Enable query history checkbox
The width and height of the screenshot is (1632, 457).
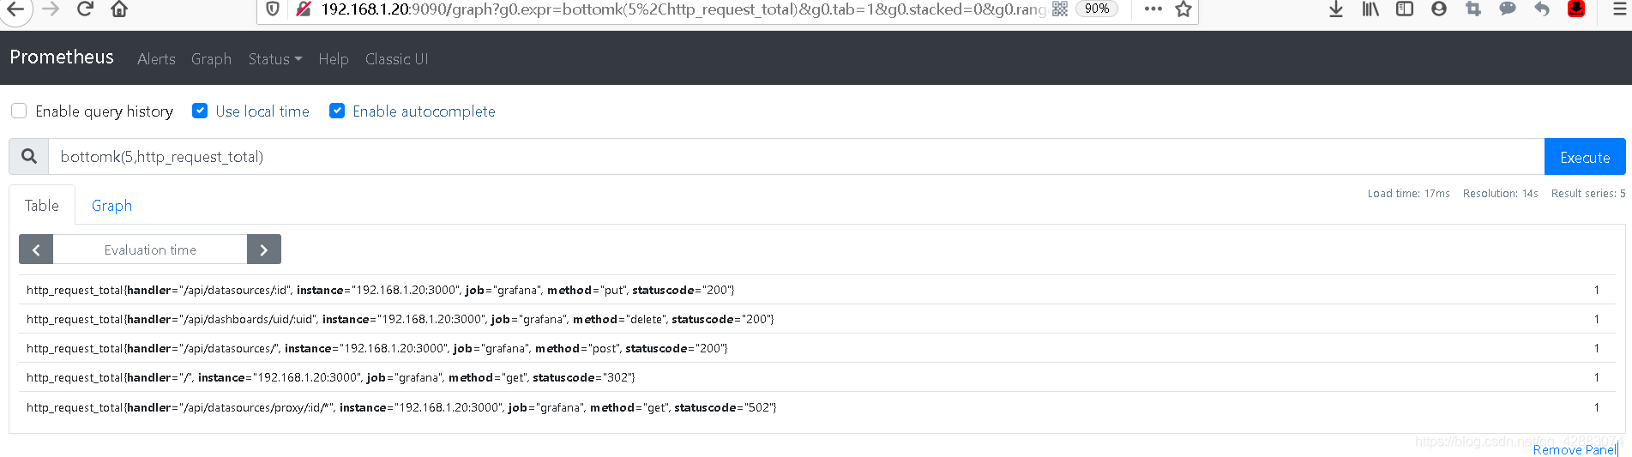(19, 111)
